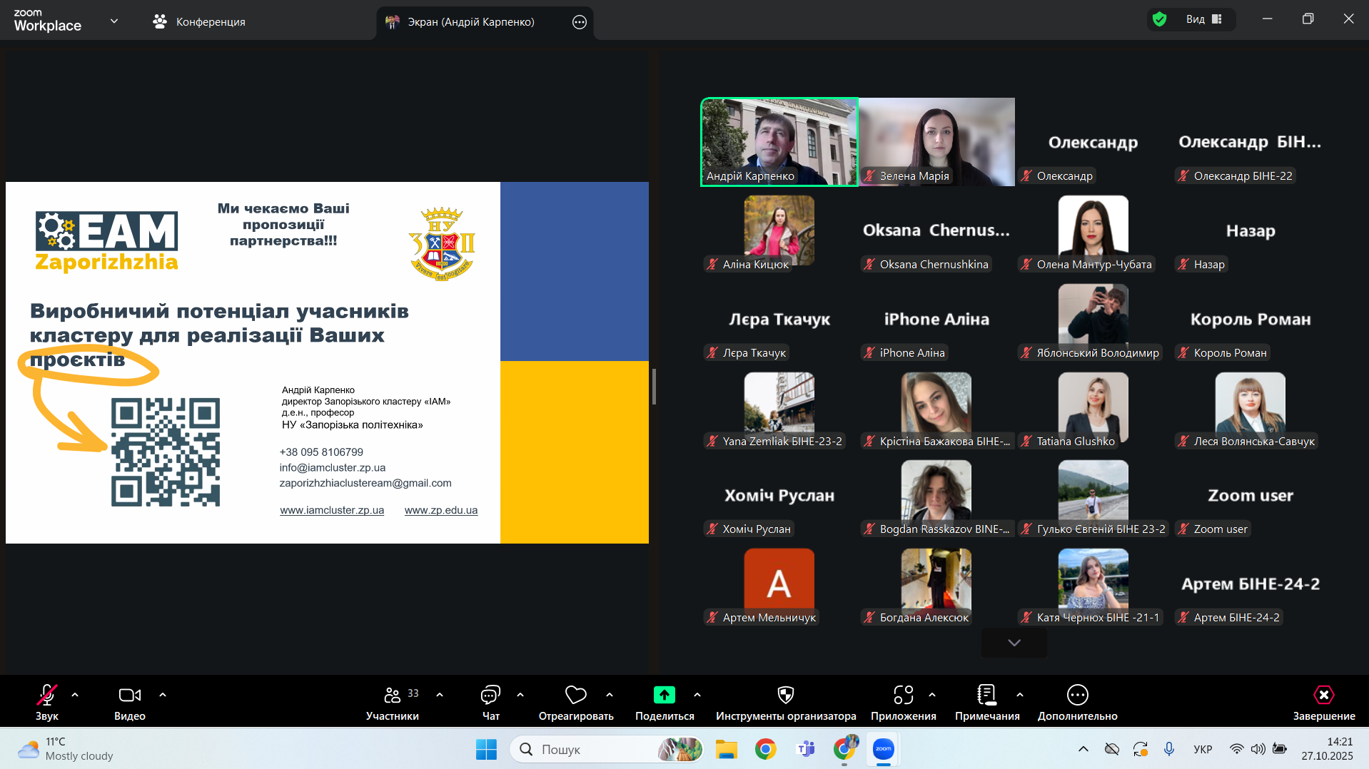Open the Чат panel icon
This screenshot has height=769, width=1369.
coord(490,695)
